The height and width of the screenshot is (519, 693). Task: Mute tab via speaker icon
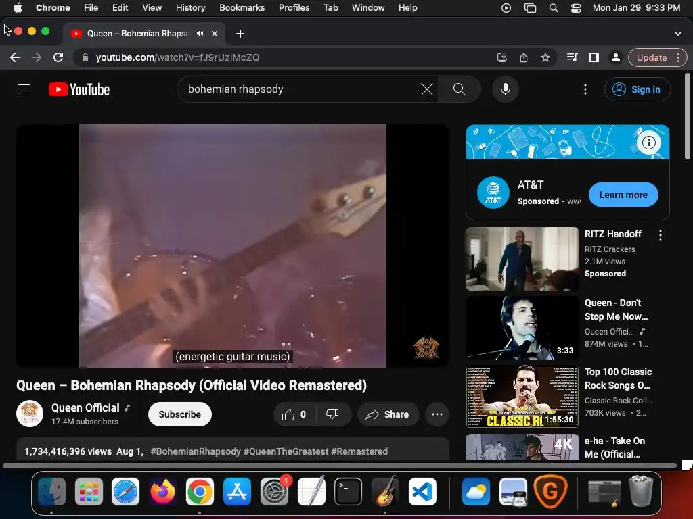200,34
